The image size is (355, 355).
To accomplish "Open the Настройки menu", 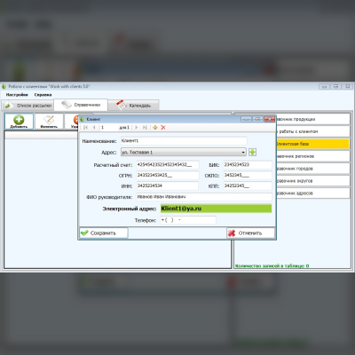I will (17, 95).
